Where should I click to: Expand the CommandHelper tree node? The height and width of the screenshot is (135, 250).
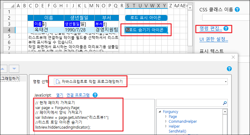166,122
